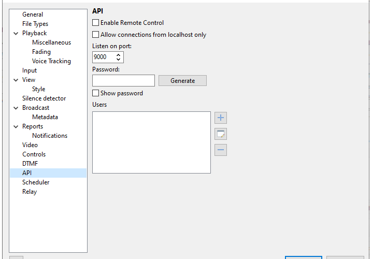Select the Voice Tracking settings
The height and width of the screenshot is (259, 372).
click(51, 61)
